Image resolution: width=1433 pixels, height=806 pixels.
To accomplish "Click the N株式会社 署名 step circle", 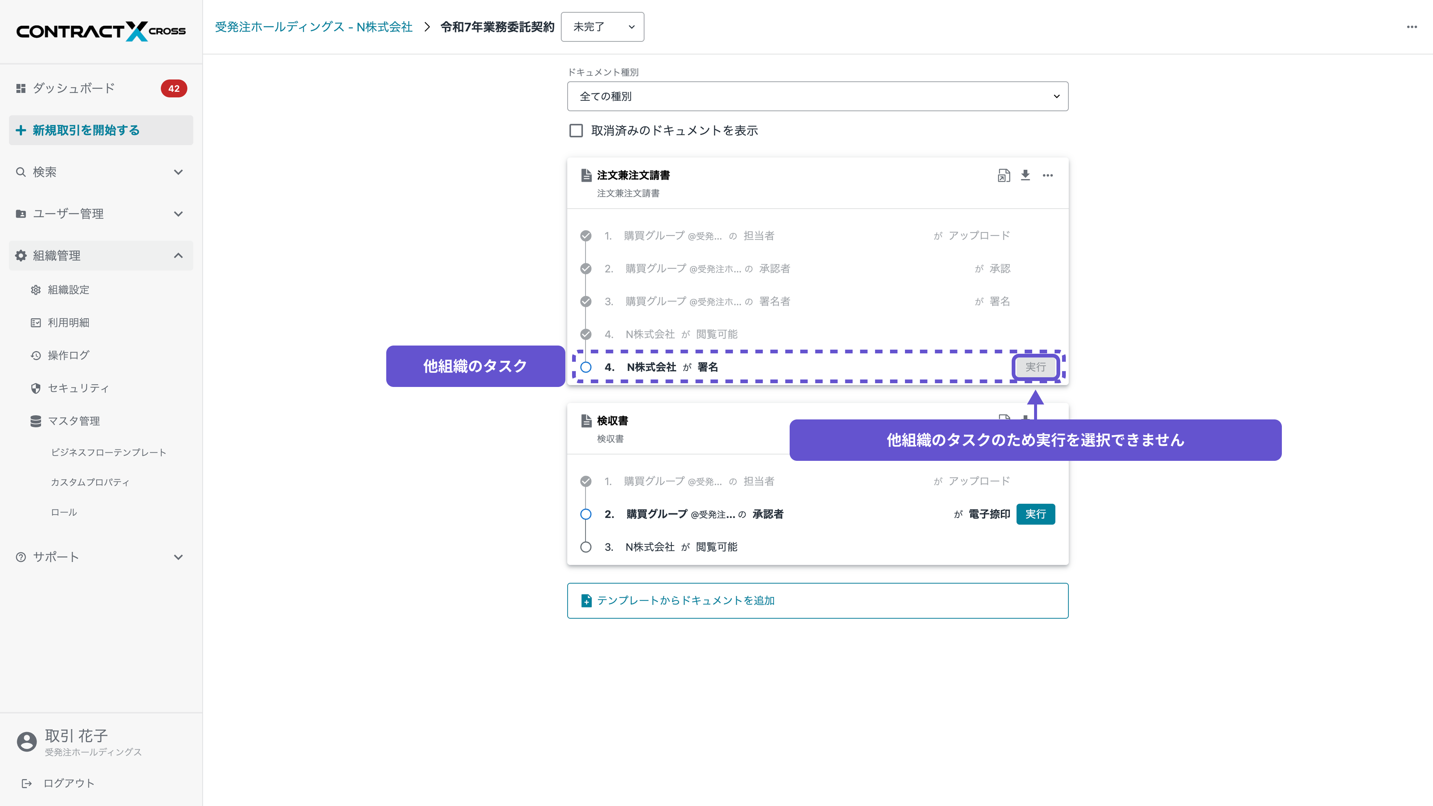I will click(x=586, y=367).
